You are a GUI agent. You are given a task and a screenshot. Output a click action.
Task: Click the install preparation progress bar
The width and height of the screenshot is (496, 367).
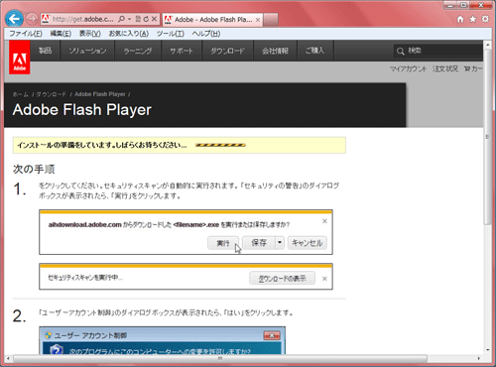coord(220,145)
